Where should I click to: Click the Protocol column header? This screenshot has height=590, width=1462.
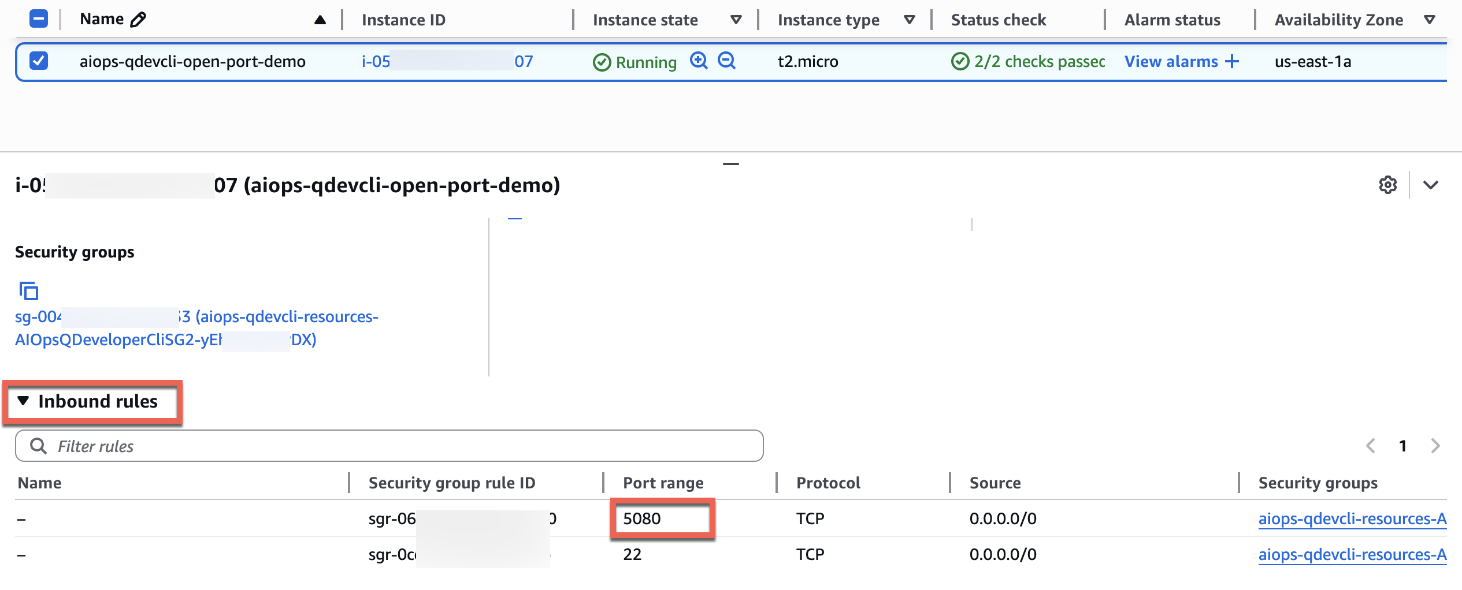pos(828,483)
